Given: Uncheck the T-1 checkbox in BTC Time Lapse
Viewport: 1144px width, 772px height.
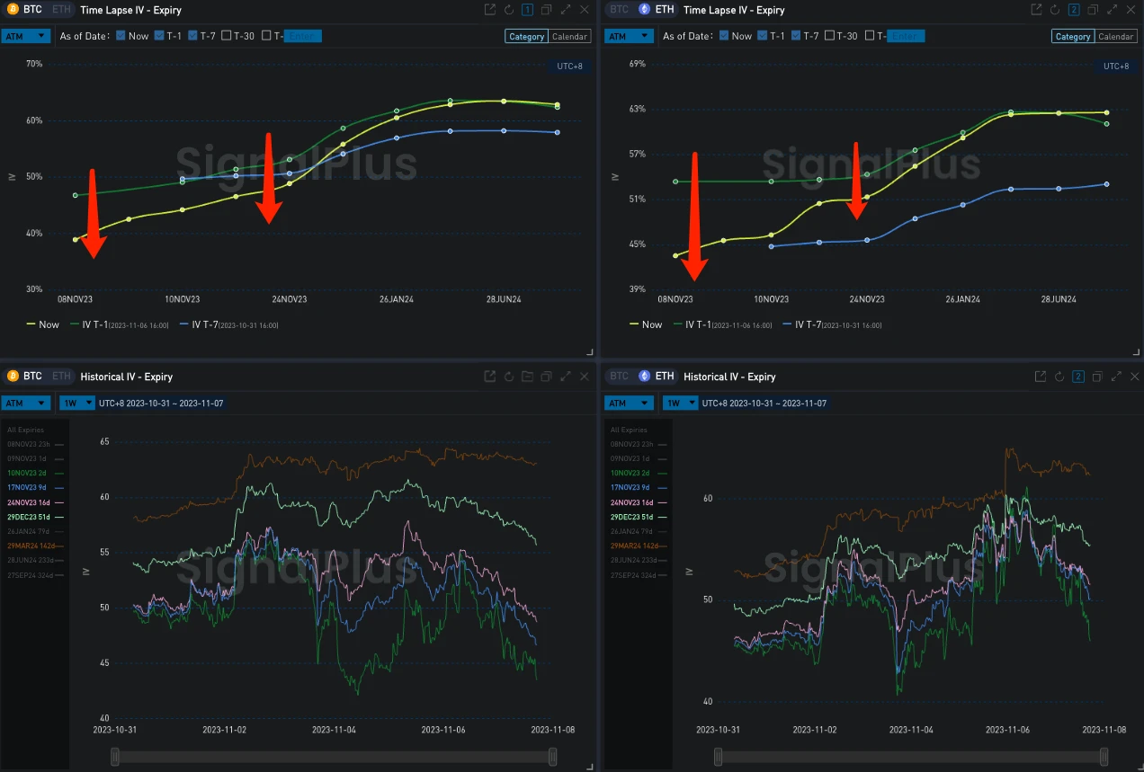Looking at the screenshot, I should (159, 36).
